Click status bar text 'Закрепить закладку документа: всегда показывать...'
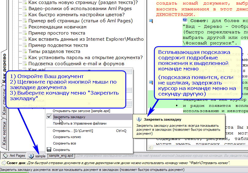 tap(92, 170)
